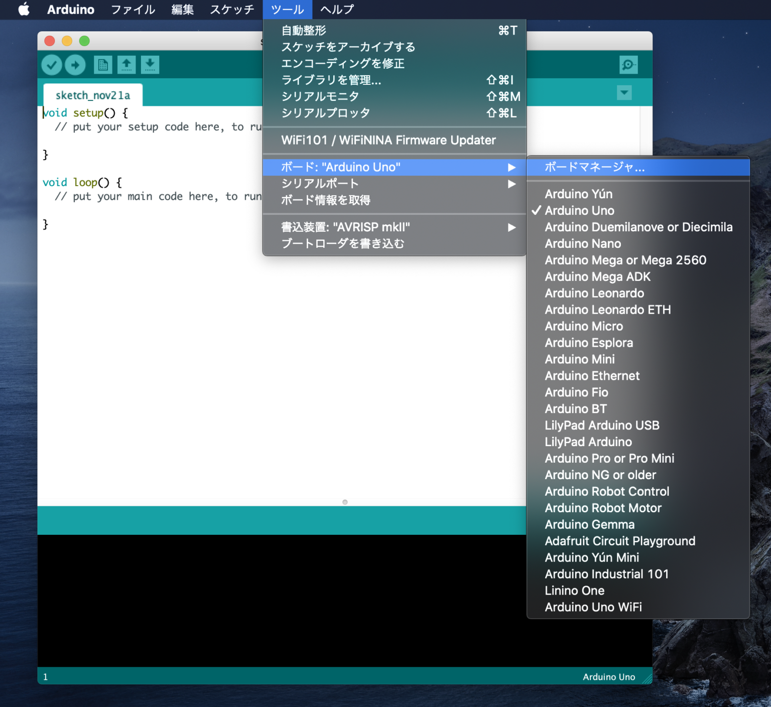The height and width of the screenshot is (707, 771).
Task: Select the sketch_nov21a tab
Action: click(92, 95)
